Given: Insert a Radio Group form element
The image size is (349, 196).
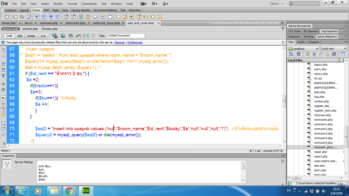Looking at the screenshot, I should point(58,17).
